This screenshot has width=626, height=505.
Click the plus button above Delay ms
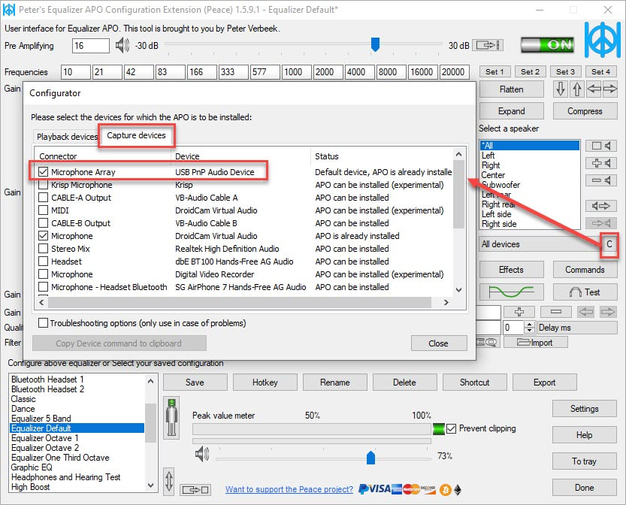coord(519,312)
